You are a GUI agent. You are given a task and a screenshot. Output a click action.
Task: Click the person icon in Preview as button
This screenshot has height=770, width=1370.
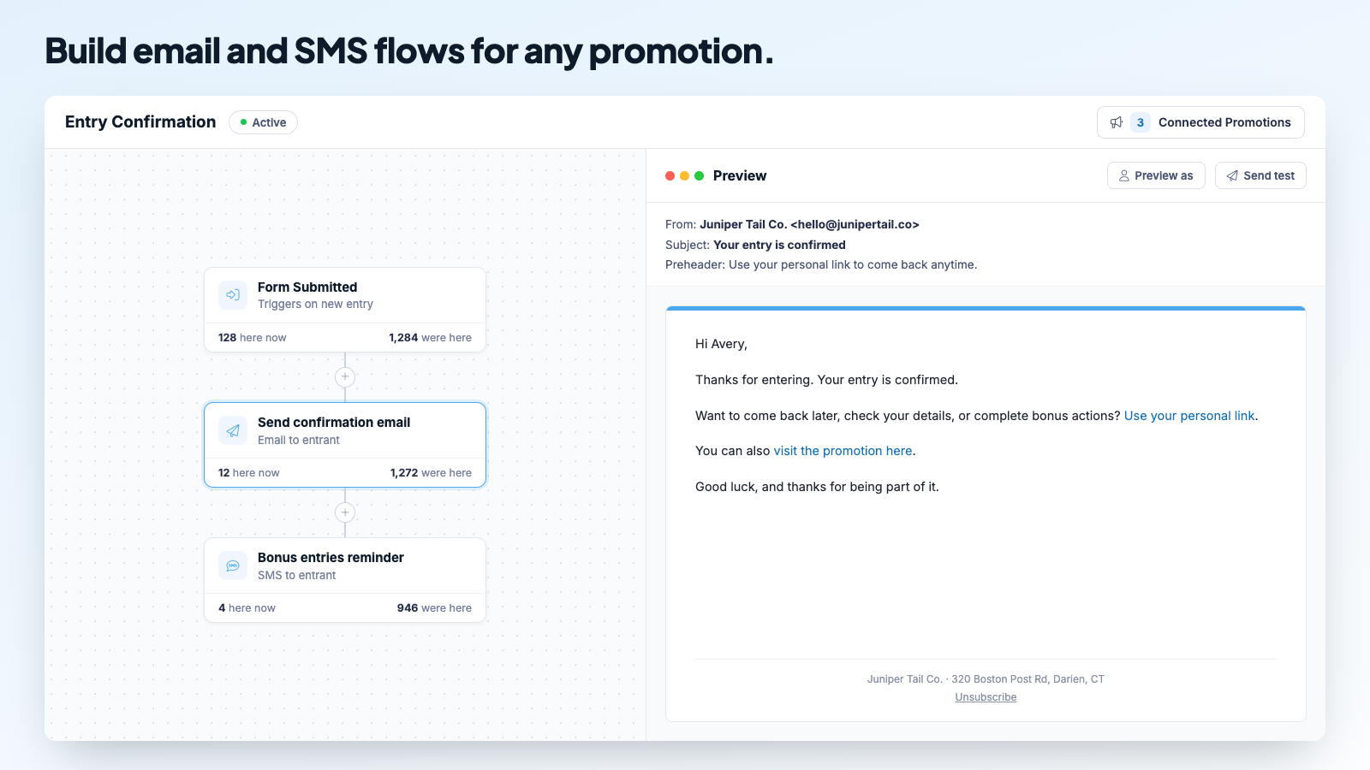coord(1124,175)
